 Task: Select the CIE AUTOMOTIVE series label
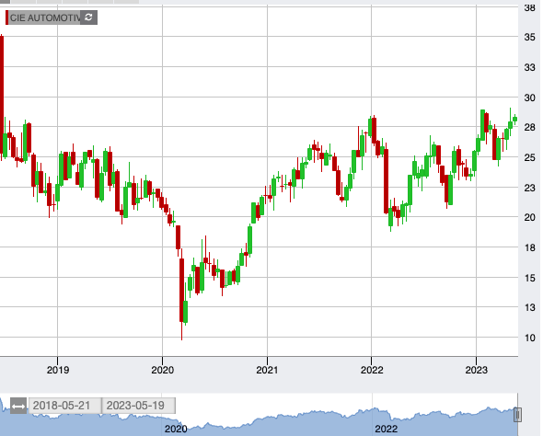45,17
